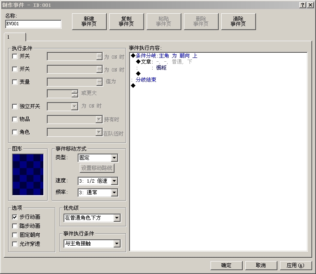The width and height of the screenshot is (316, 274).
Task: Click the 名称 input field EV001
Action: [x=33, y=24]
